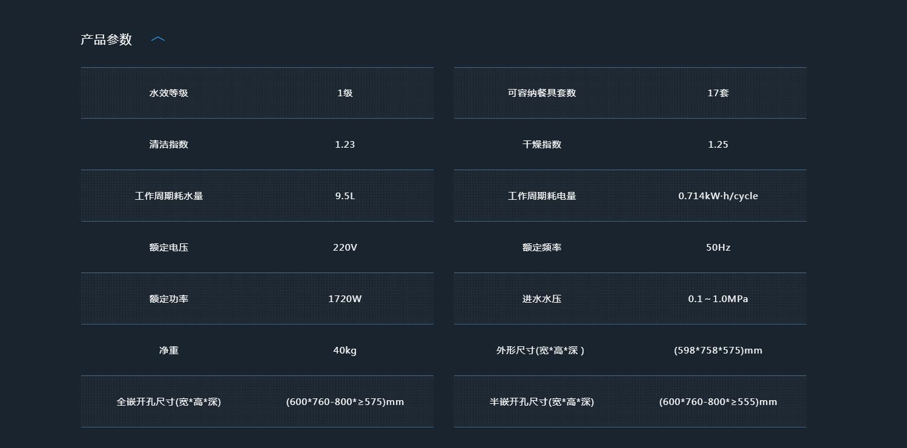The image size is (907, 448).
Task: Select the 净重 label
Action: [x=169, y=351]
